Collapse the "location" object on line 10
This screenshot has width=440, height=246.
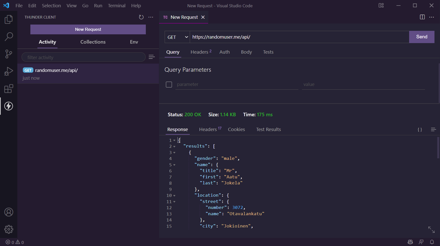(x=174, y=196)
